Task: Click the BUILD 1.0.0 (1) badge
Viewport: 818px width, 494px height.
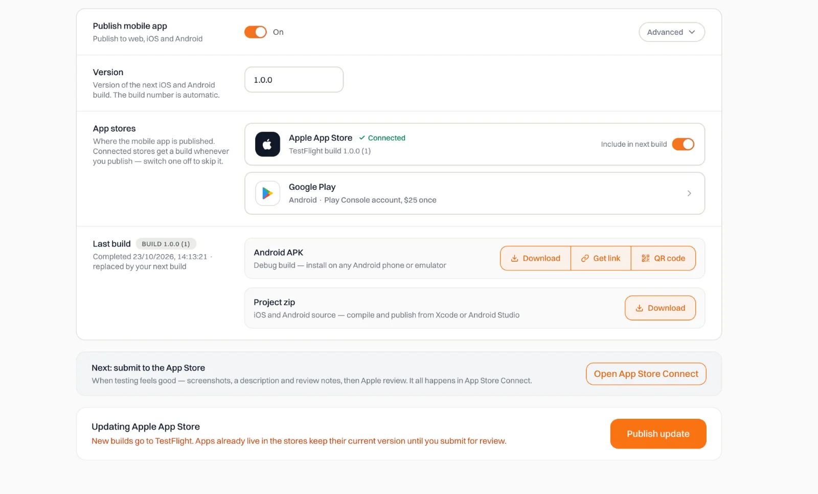Action: [166, 244]
